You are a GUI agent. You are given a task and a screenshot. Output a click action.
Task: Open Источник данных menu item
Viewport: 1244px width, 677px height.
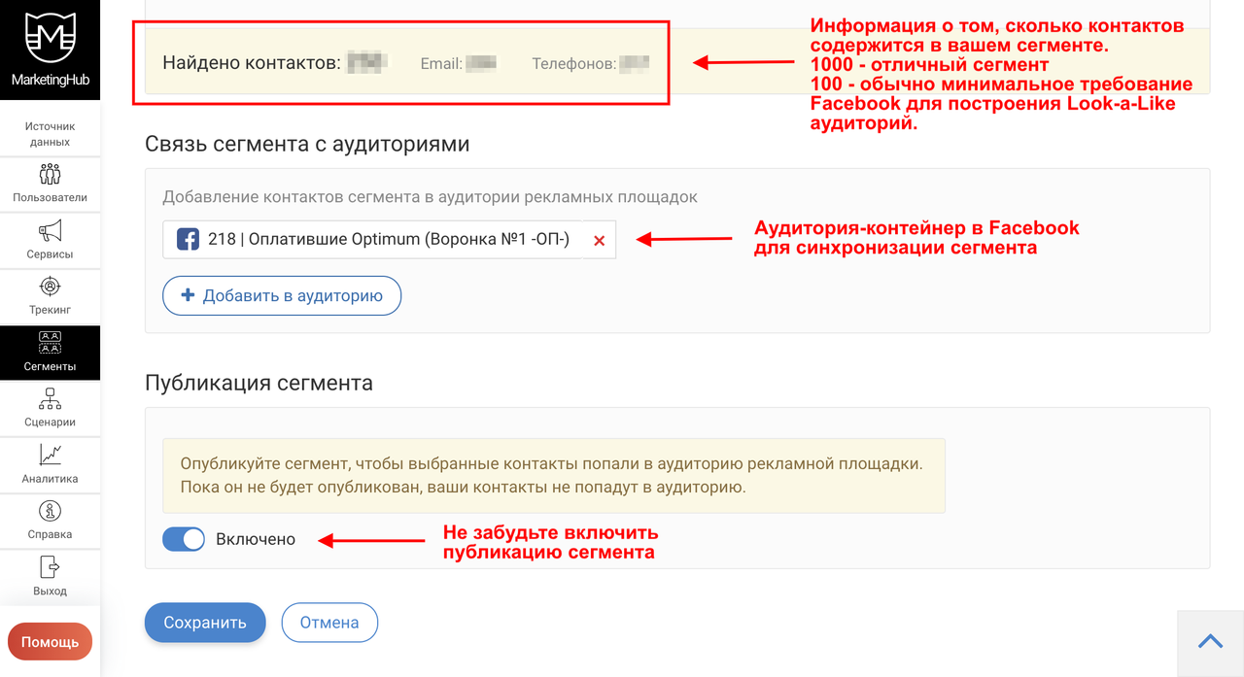pyautogui.click(x=50, y=134)
